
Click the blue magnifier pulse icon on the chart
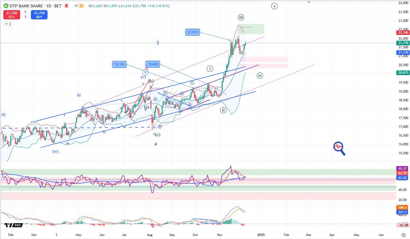click(339, 149)
